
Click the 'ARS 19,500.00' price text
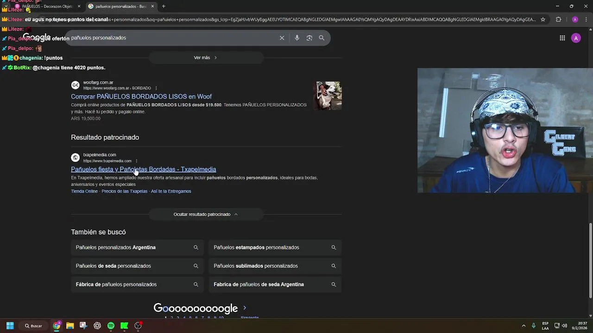[x=86, y=118]
